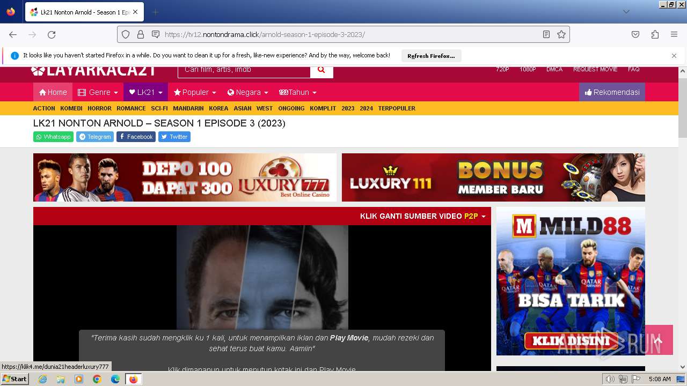Click the Arnold video poster area
Image resolution: width=687 pixels, height=386 pixels.
click(x=262, y=278)
